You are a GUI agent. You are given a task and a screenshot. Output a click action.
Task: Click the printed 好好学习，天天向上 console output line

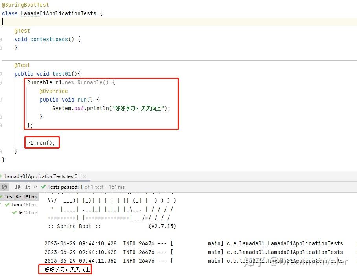click(65, 269)
